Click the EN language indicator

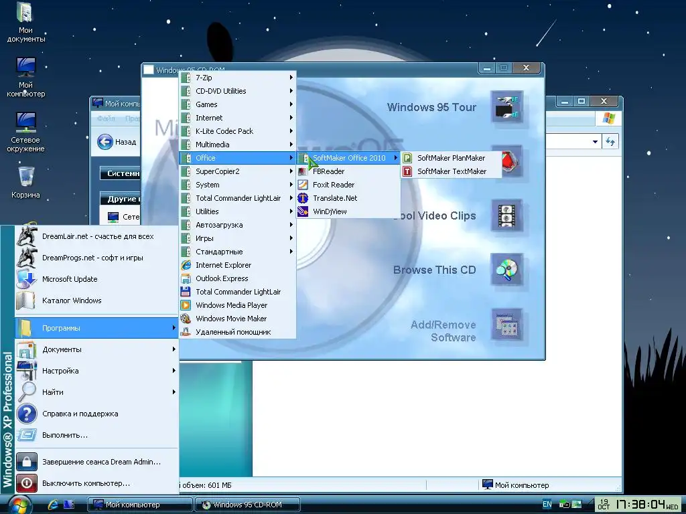547,504
